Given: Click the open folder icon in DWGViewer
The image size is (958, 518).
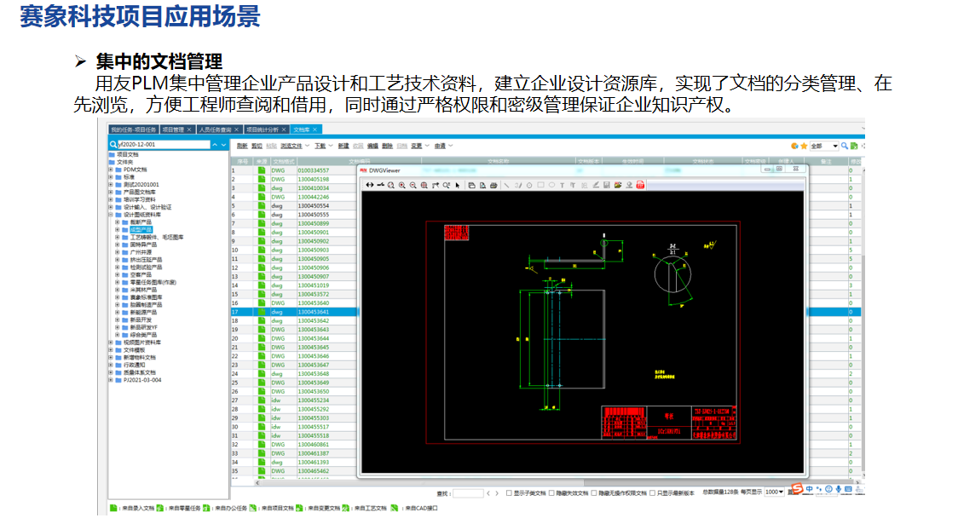Looking at the screenshot, I should (x=617, y=185).
